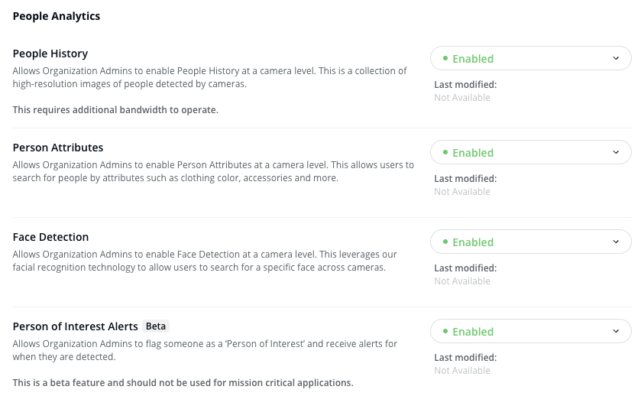Click the chevron arrow in People History dropdown

click(616, 59)
